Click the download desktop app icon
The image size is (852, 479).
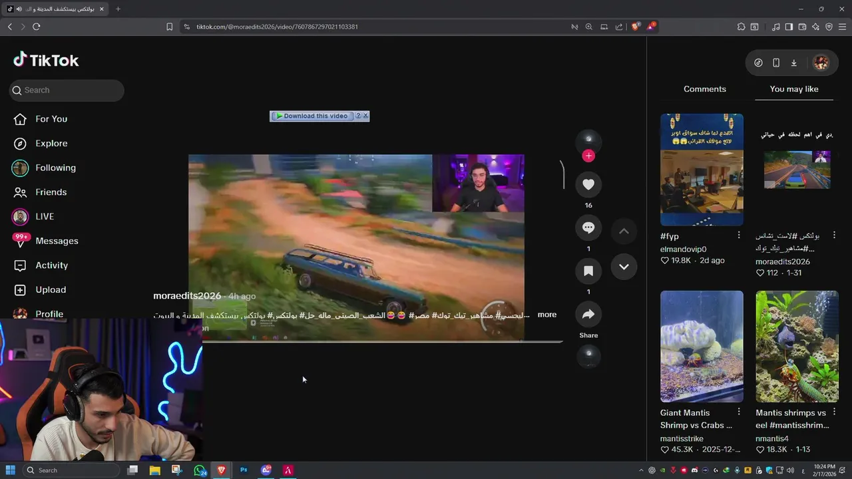(x=794, y=63)
